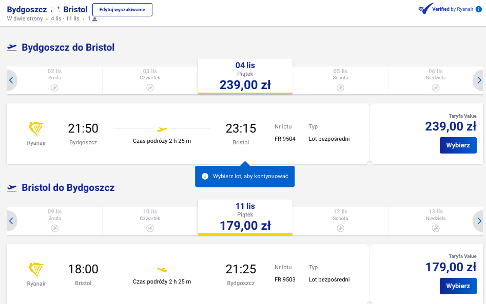
Task: Show earlier return dates with left arrow
Action: [11, 221]
